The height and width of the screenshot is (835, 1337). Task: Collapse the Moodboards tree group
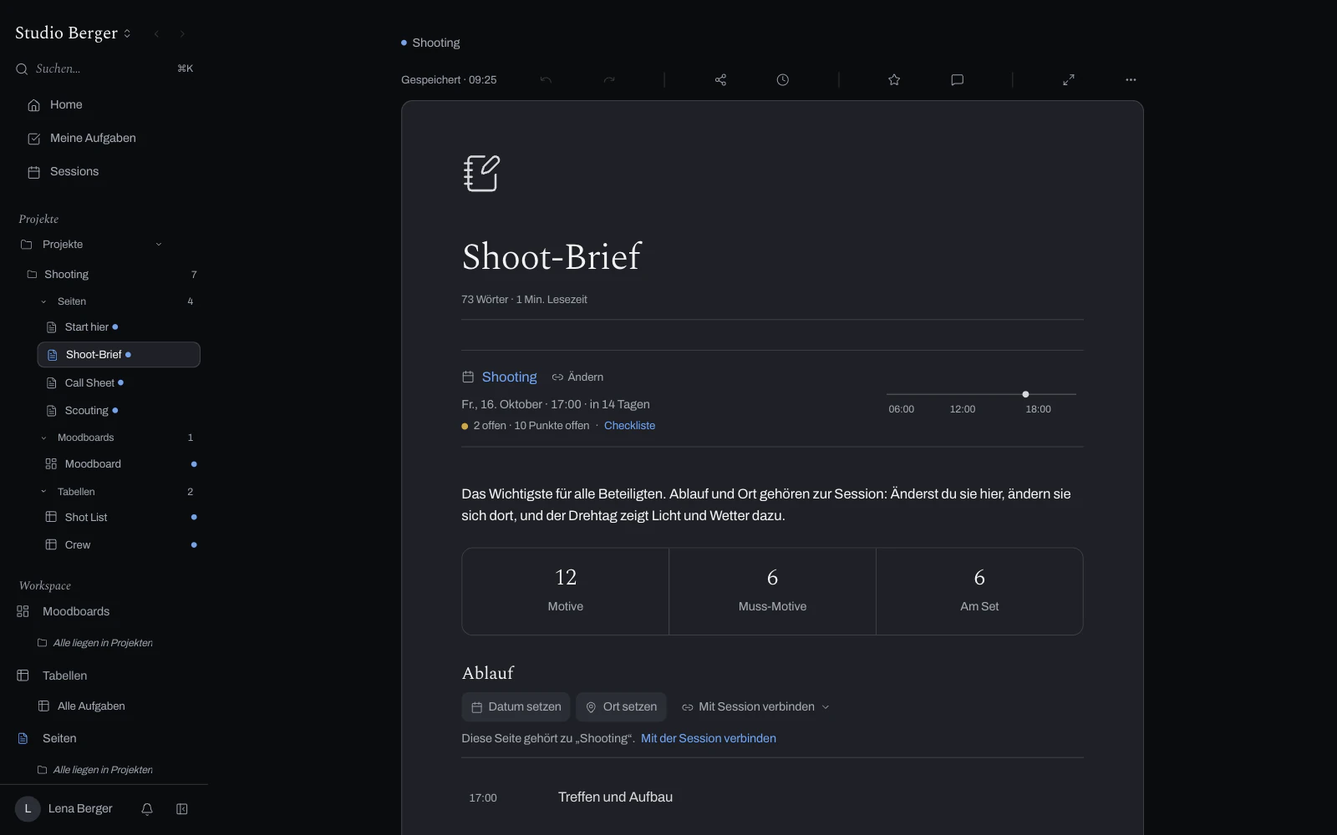43,438
